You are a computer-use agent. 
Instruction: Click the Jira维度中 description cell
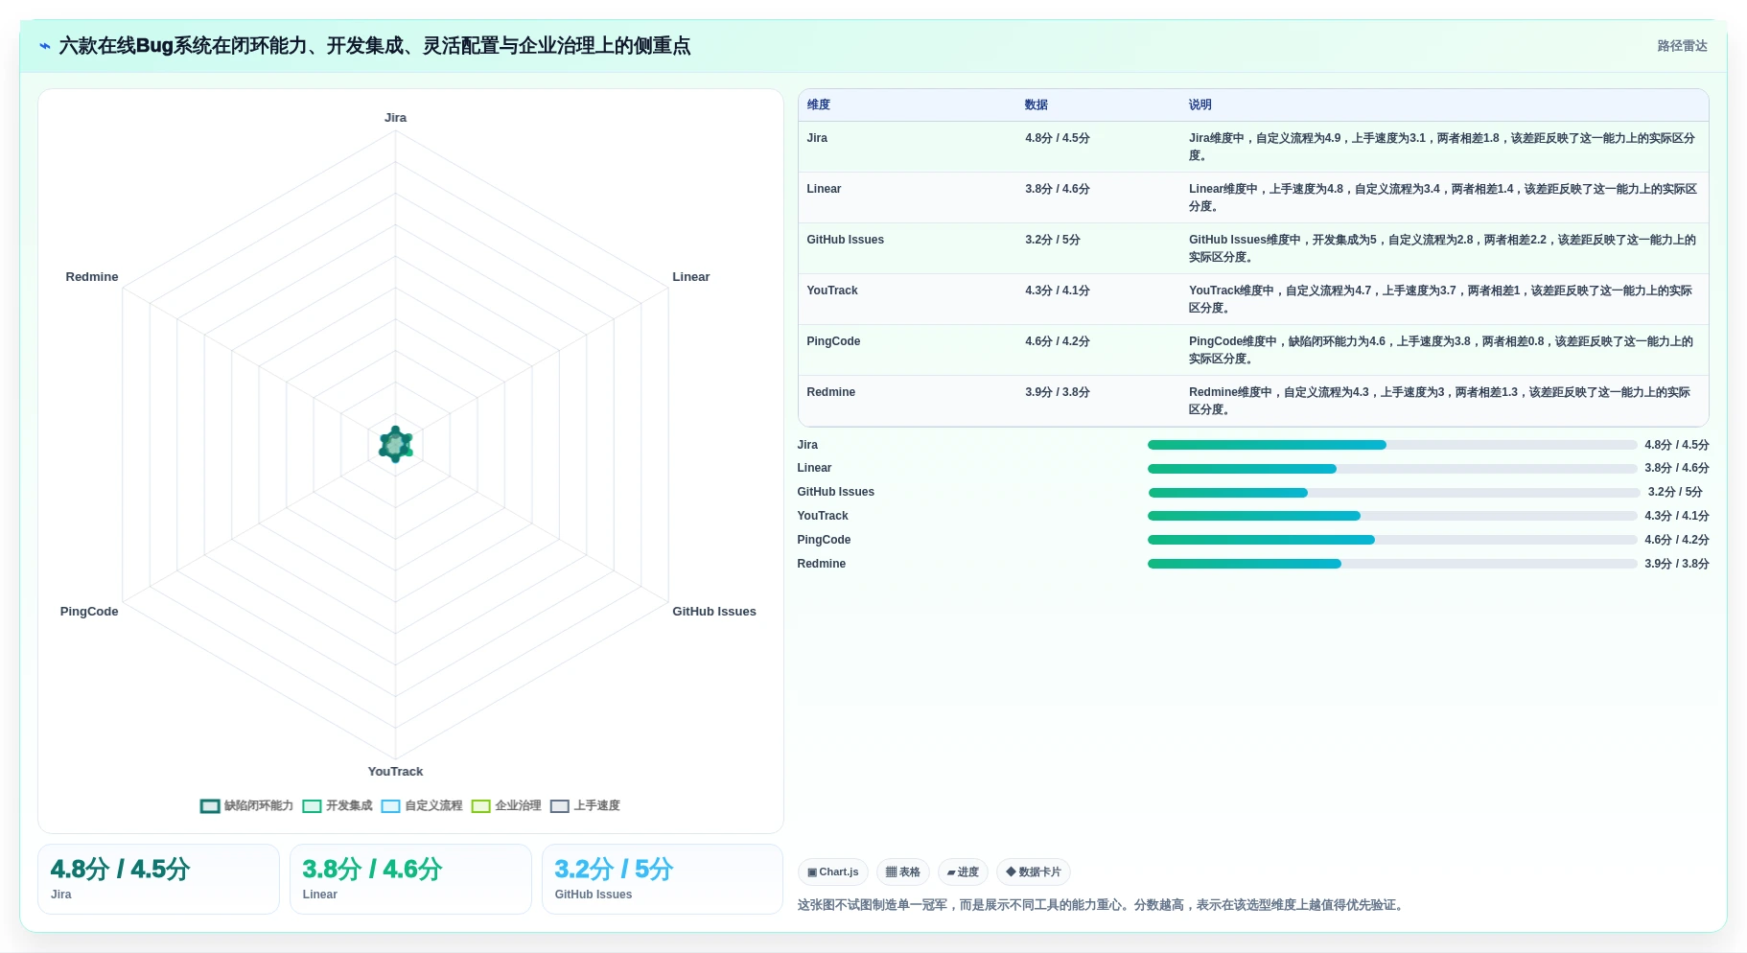1443,147
